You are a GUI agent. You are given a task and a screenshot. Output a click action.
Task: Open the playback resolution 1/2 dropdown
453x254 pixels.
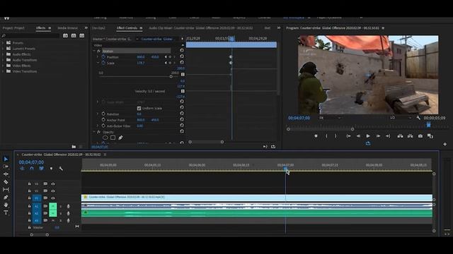401,118
